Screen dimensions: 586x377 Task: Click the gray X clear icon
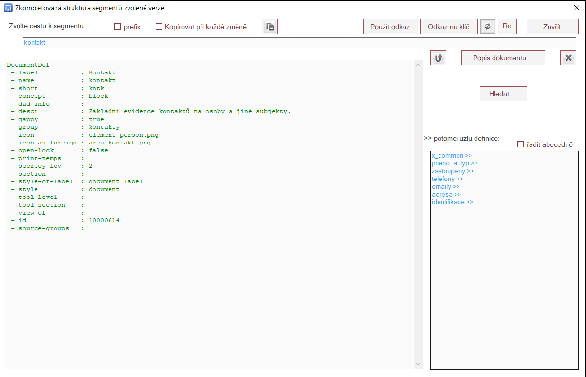568,58
